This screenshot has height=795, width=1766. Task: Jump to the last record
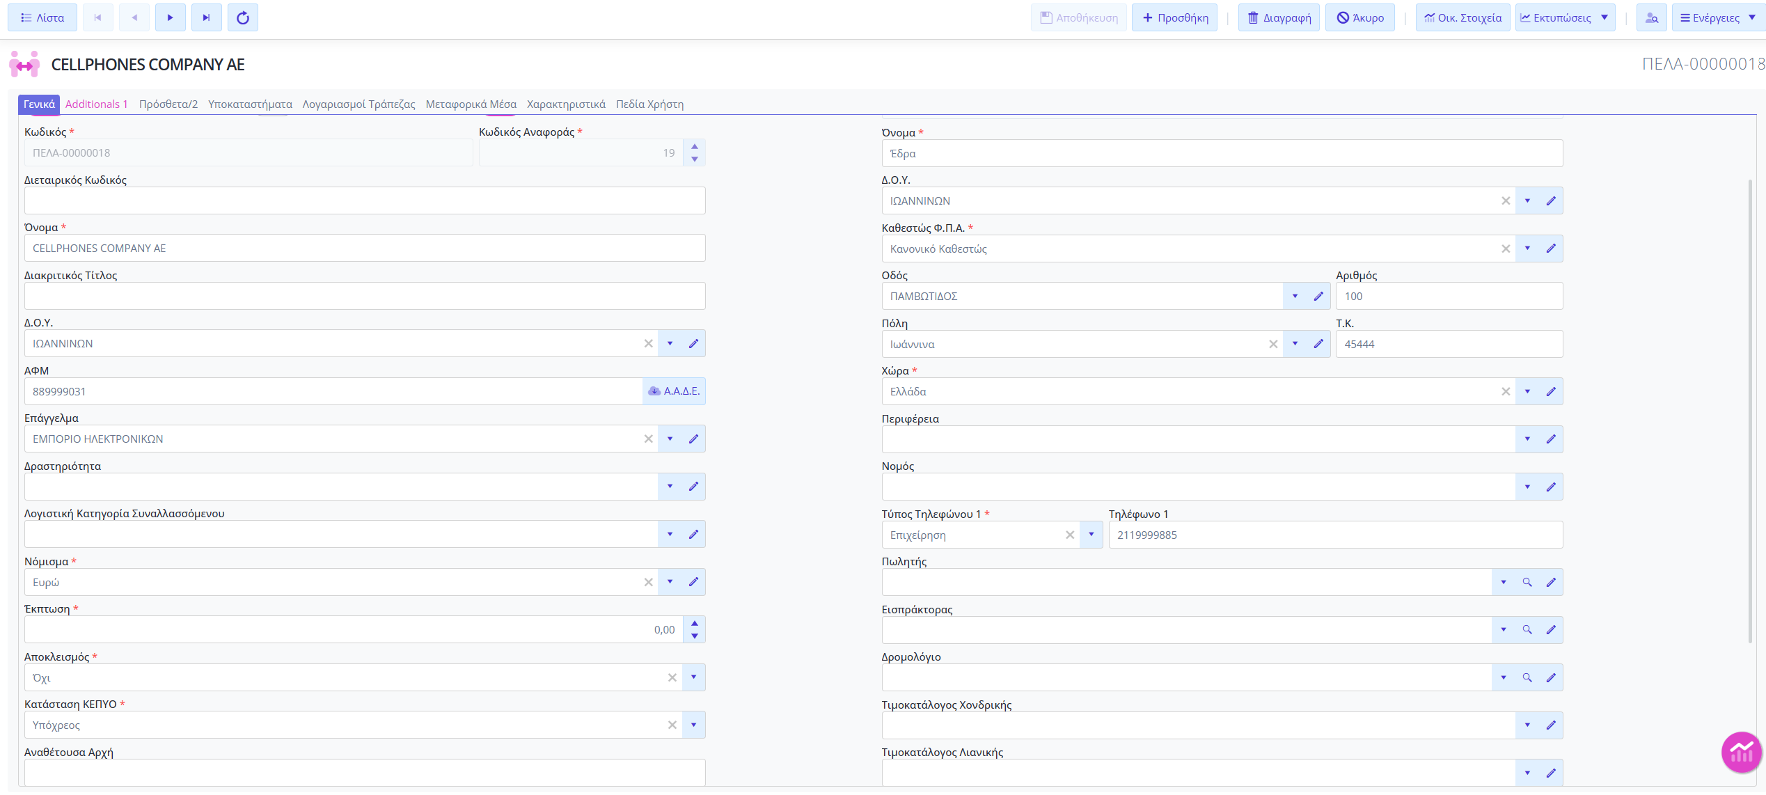click(x=206, y=17)
